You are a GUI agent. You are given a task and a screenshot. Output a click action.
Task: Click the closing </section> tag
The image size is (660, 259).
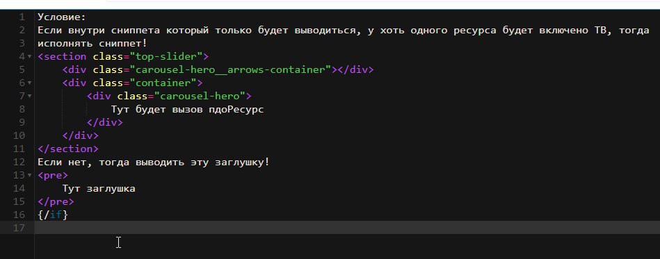coord(67,149)
